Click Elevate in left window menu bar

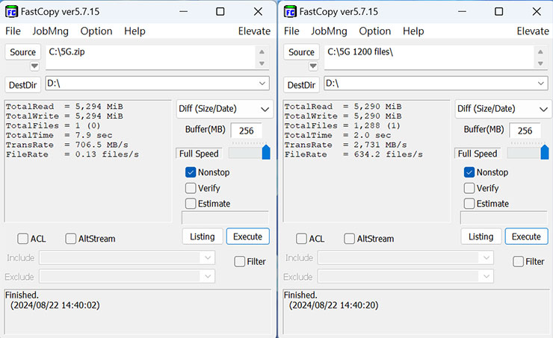pyautogui.click(x=254, y=31)
